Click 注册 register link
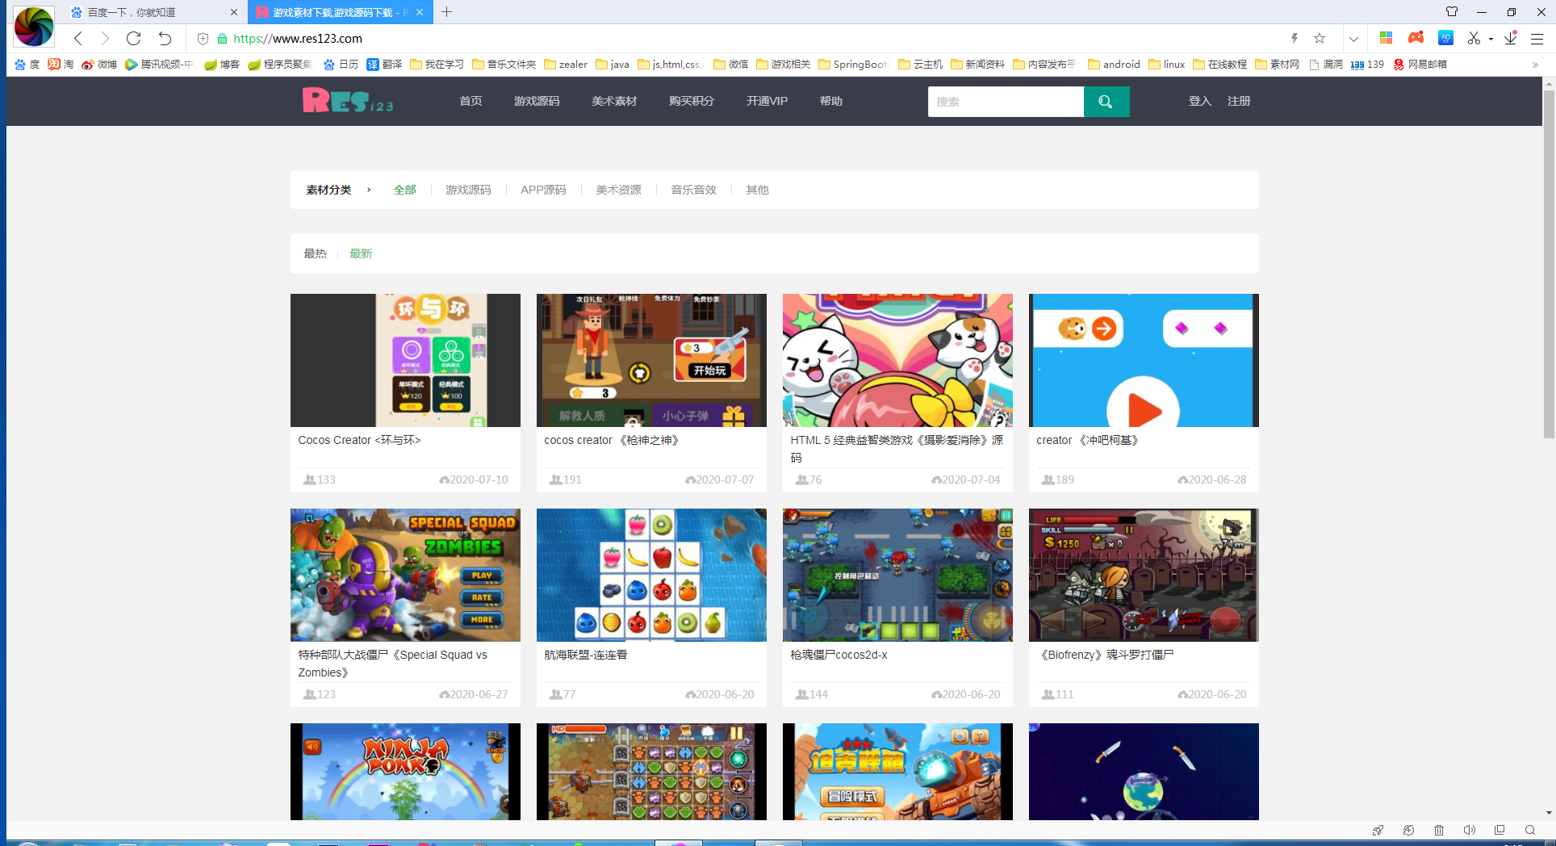The image size is (1556, 846). pos(1239,101)
